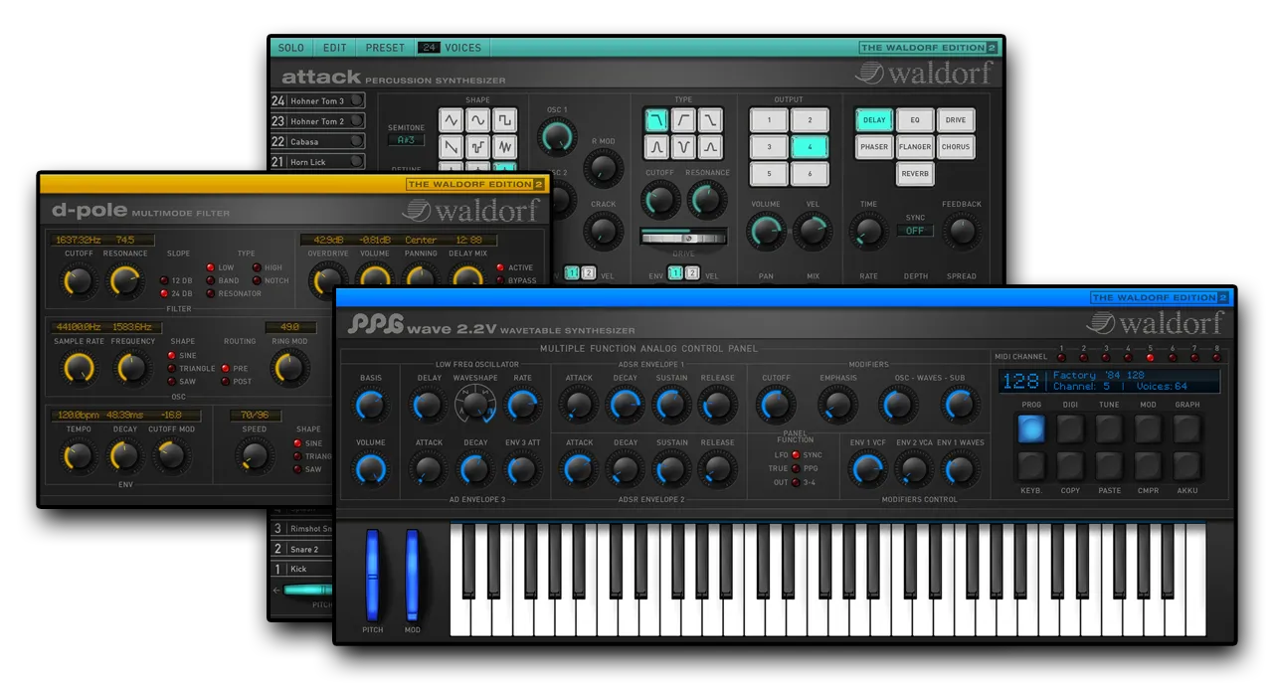Select BAND filter type in D-Pole

point(210,280)
